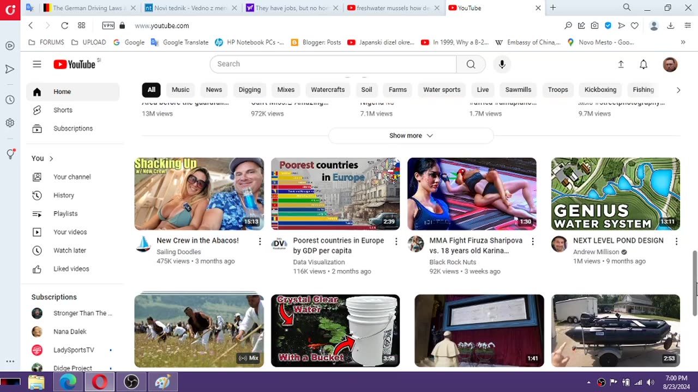The height and width of the screenshot is (392, 698).
Task: Expand the Show more button
Action: pos(411,136)
